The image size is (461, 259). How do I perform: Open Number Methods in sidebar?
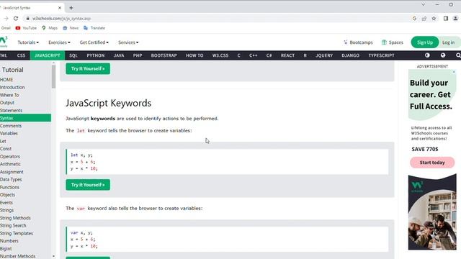pos(17,256)
